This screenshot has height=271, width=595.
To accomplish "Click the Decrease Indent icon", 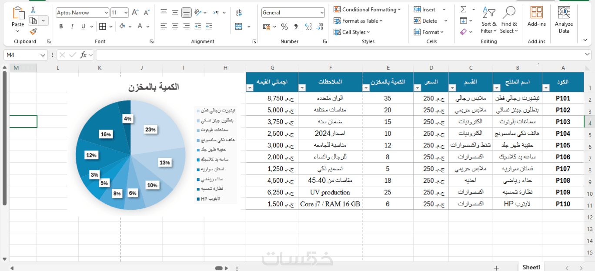I will click(x=198, y=27).
